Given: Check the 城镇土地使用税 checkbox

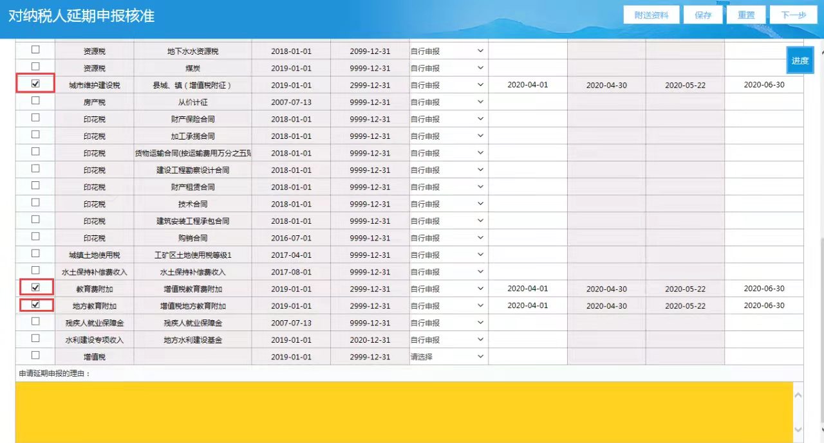Looking at the screenshot, I should tap(35, 254).
